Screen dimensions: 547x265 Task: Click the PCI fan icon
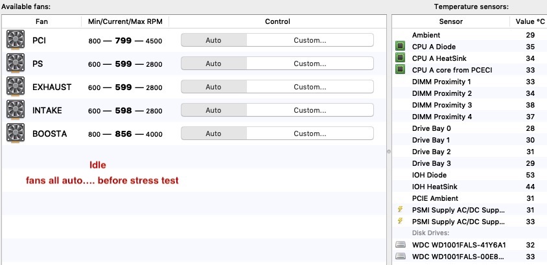[15, 41]
